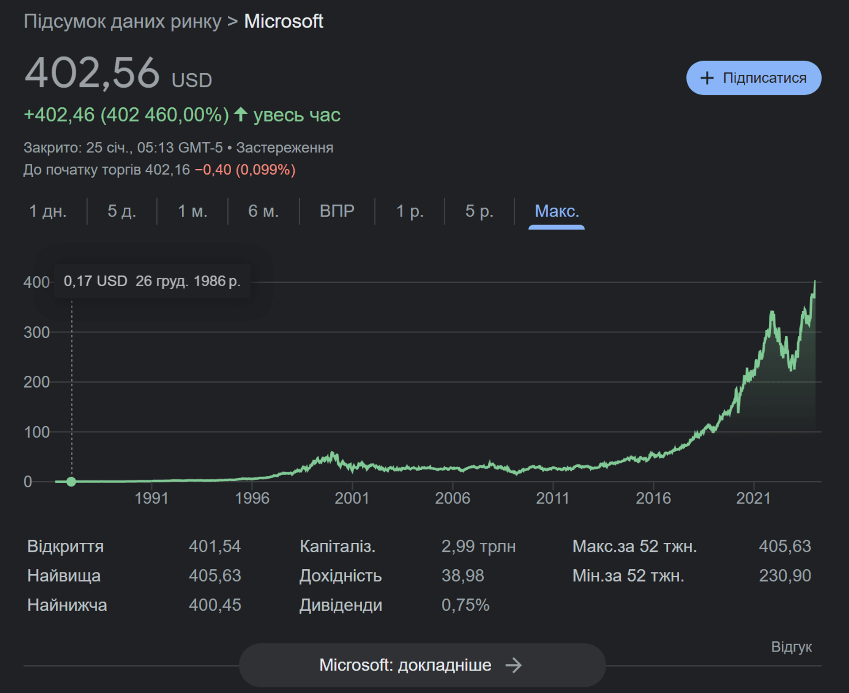This screenshot has width=849, height=693.
Task: Select the ВПР year-to-date tab
Action: tap(337, 211)
